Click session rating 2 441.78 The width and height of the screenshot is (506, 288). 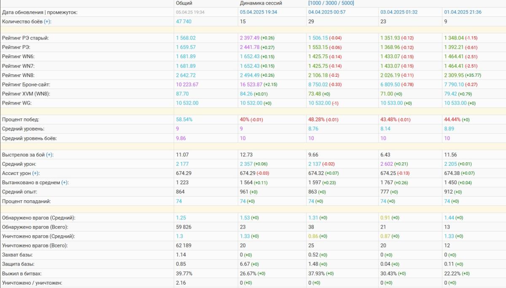pos(250,47)
